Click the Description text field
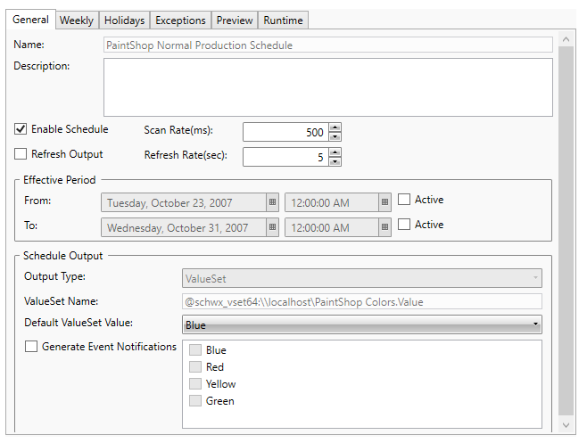587x443 pixels. click(x=327, y=87)
